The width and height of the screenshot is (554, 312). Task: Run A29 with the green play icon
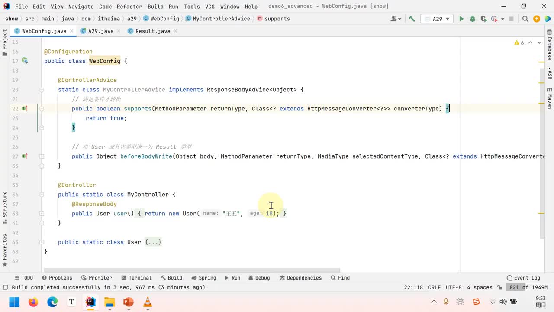click(461, 19)
